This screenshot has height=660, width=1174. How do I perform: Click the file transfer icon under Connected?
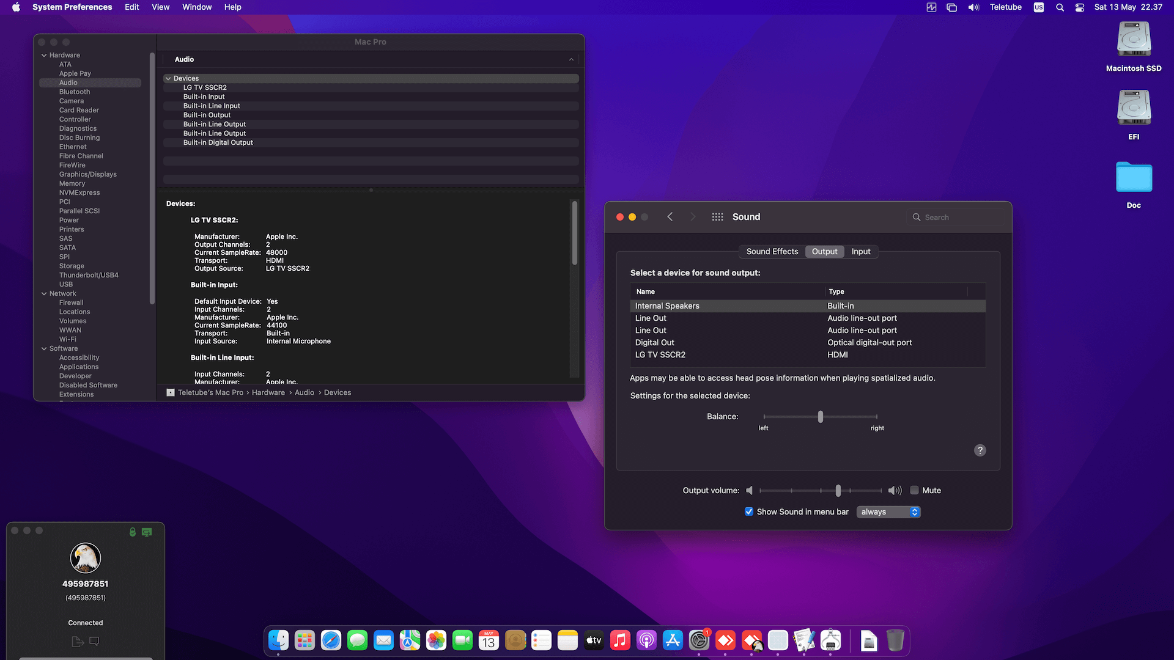click(x=78, y=642)
